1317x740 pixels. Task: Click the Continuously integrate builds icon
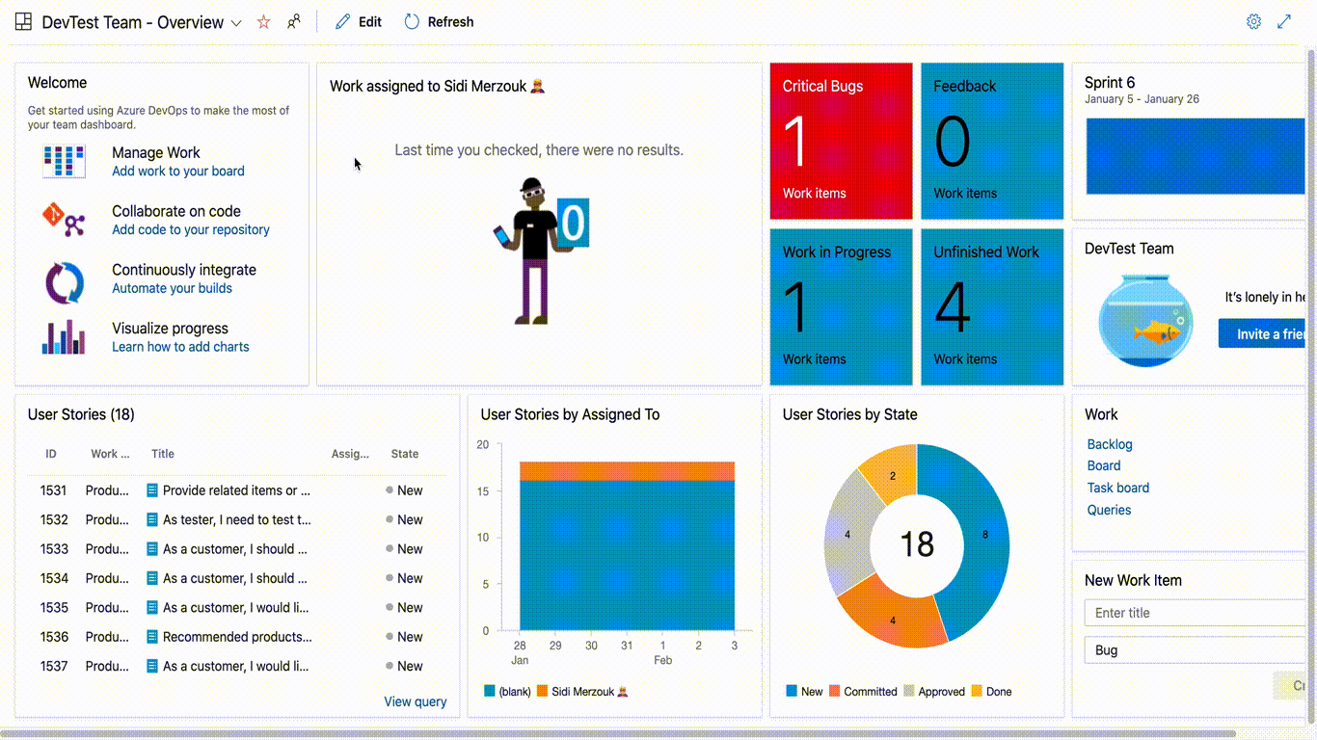(x=64, y=278)
